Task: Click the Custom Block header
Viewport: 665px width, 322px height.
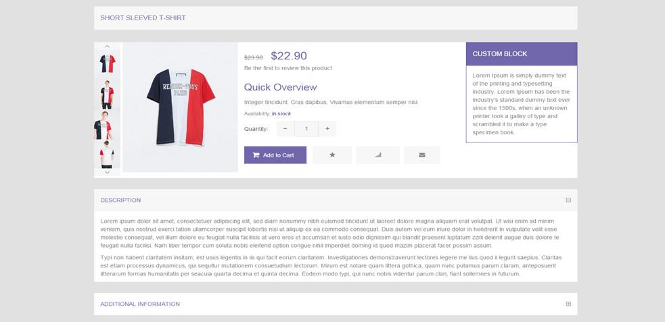Action: pyautogui.click(x=522, y=54)
